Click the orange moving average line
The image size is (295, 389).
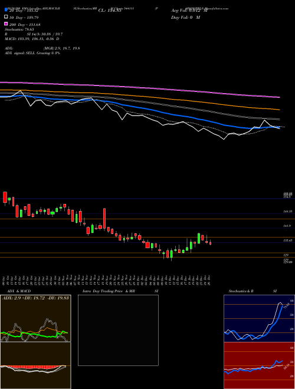[x=139, y=96]
